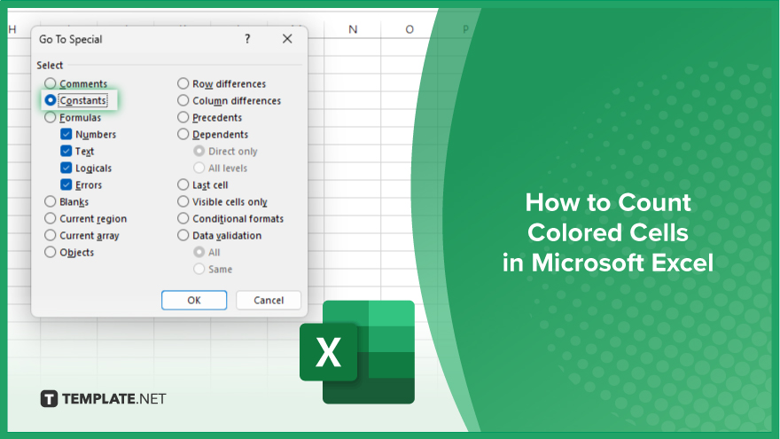Uncheck the Numbers checkbox

tap(66, 134)
